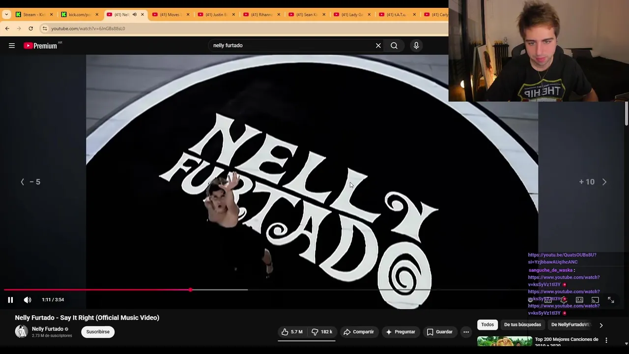
Task: Click 2.73 M de suscriptores text
Action: [52, 336]
